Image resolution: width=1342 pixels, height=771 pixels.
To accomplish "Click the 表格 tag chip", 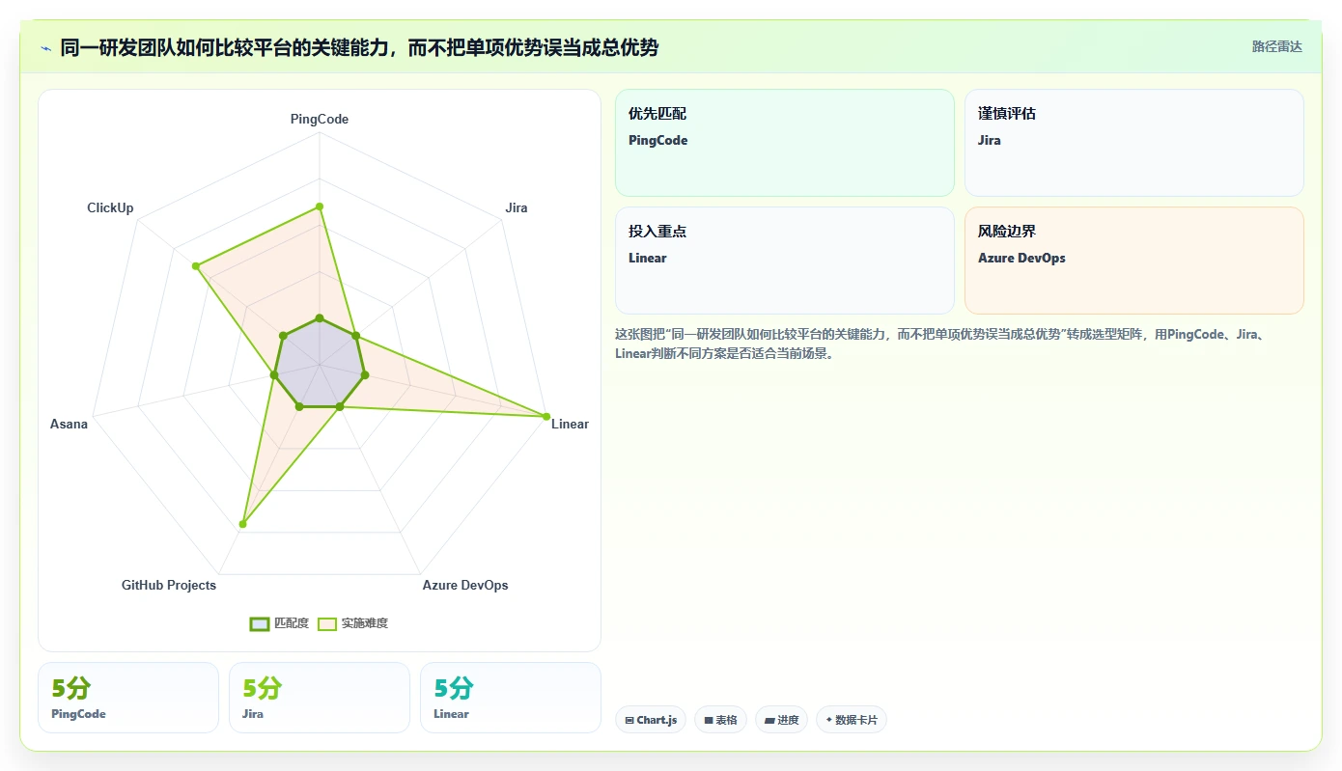I will pos(720,720).
